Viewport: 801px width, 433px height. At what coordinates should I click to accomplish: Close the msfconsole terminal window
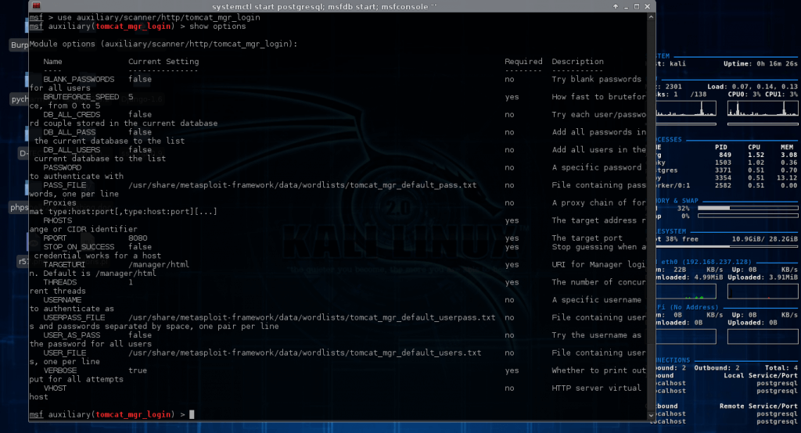click(648, 6)
